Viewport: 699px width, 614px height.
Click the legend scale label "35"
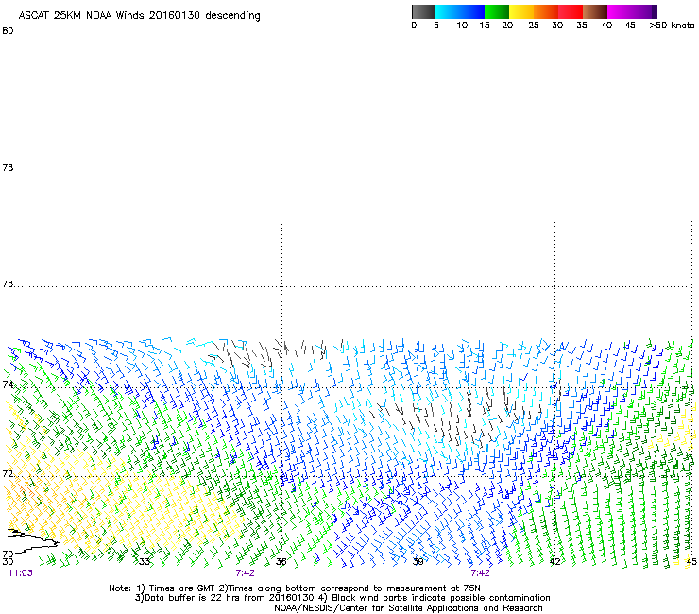tap(582, 26)
